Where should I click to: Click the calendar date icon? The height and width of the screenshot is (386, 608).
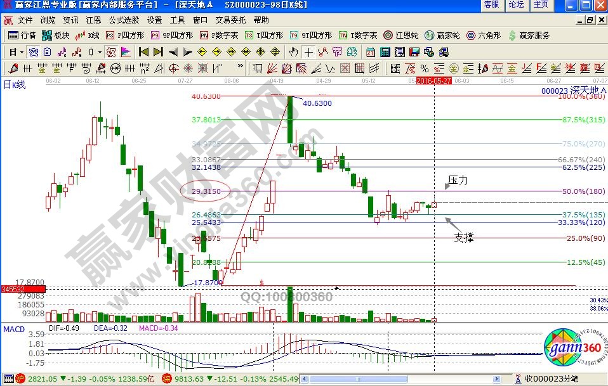(x=369, y=52)
